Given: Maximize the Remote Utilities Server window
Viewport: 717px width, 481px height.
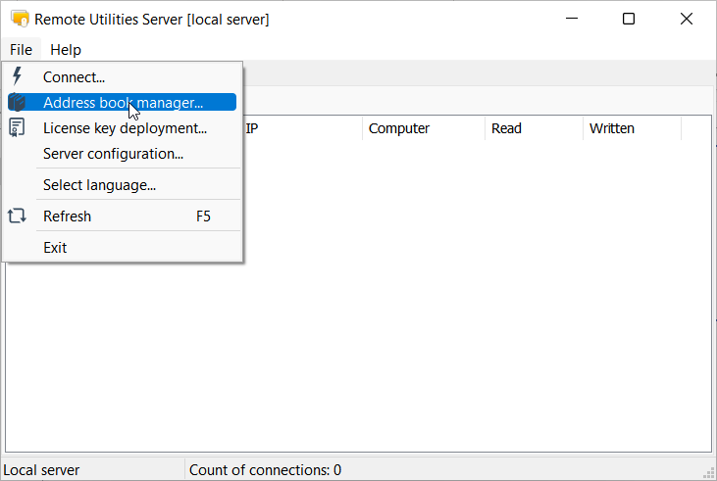Looking at the screenshot, I should point(629,19).
